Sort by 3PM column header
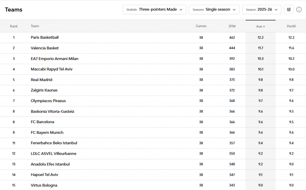The width and height of the screenshot is (306, 190). pyautogui.click(x=232, y=26)
